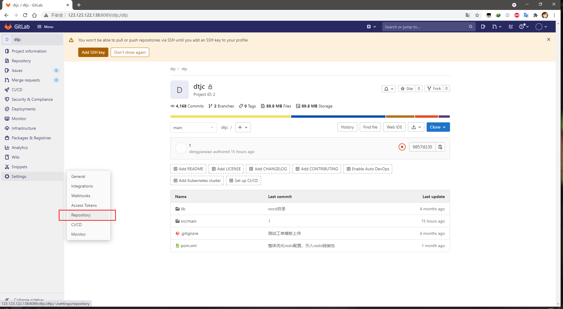Open the Clone dropdown button
The image size is (563, 309).
pos(438,127)
